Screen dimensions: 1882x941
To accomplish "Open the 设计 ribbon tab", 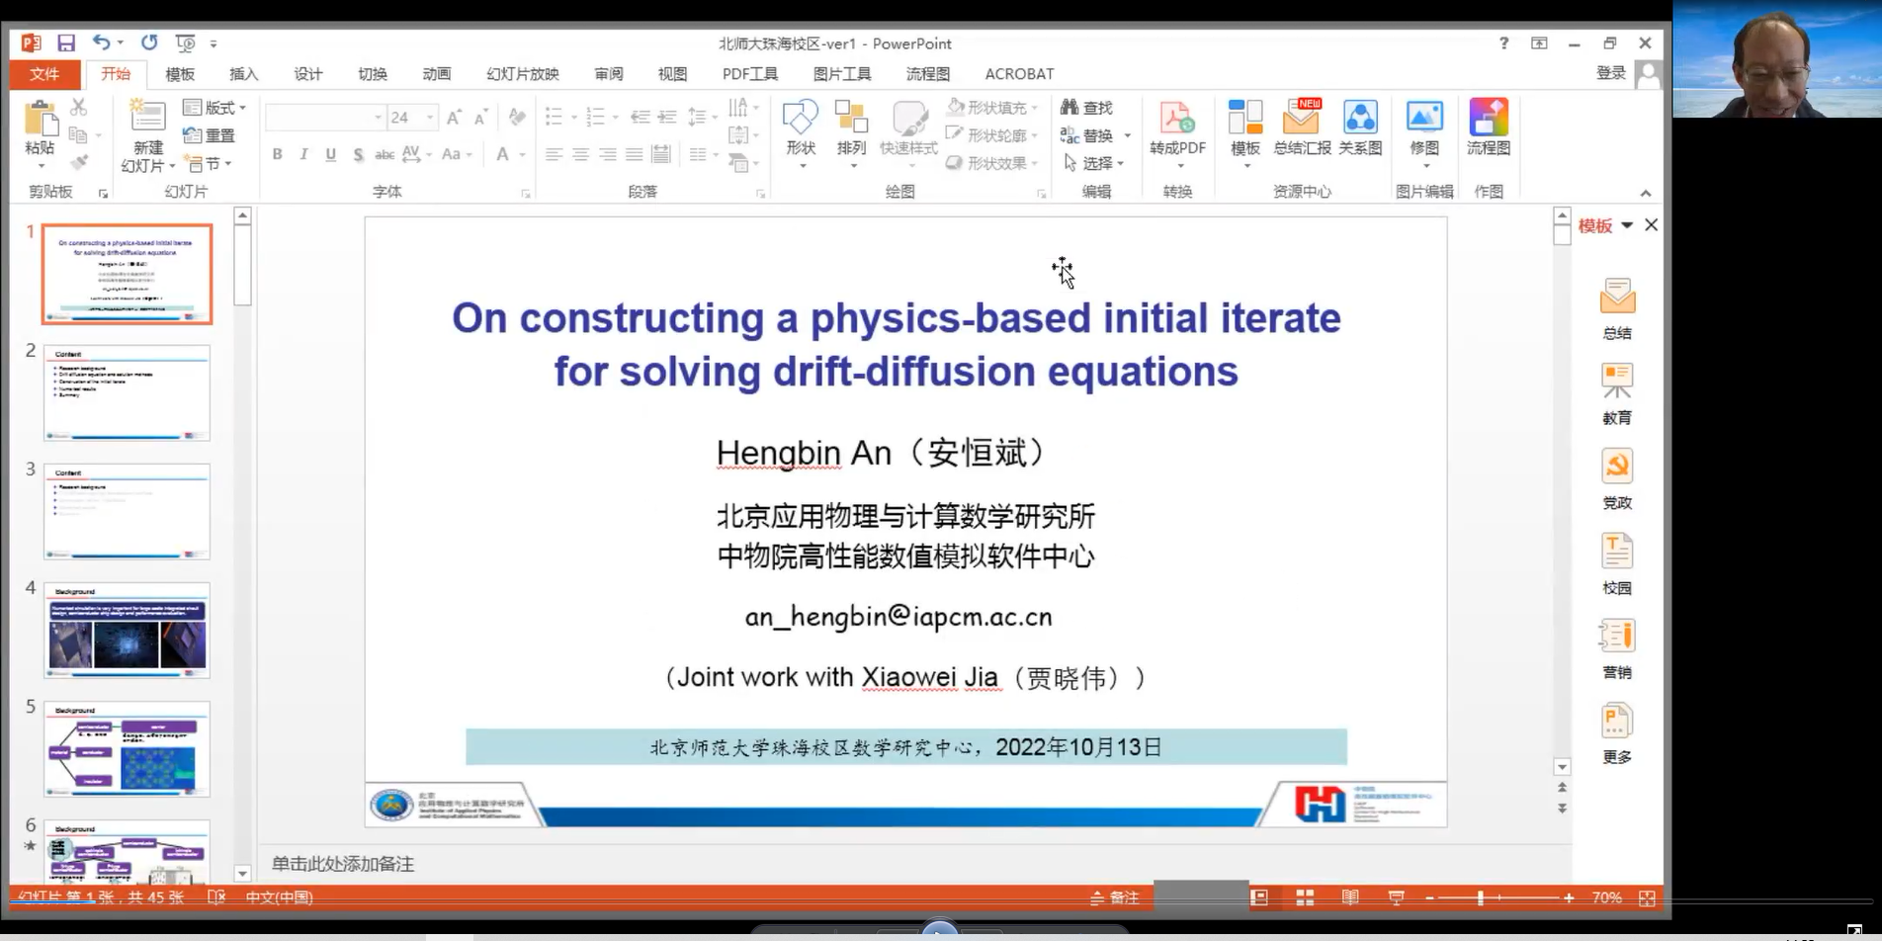I will point(307,74).
